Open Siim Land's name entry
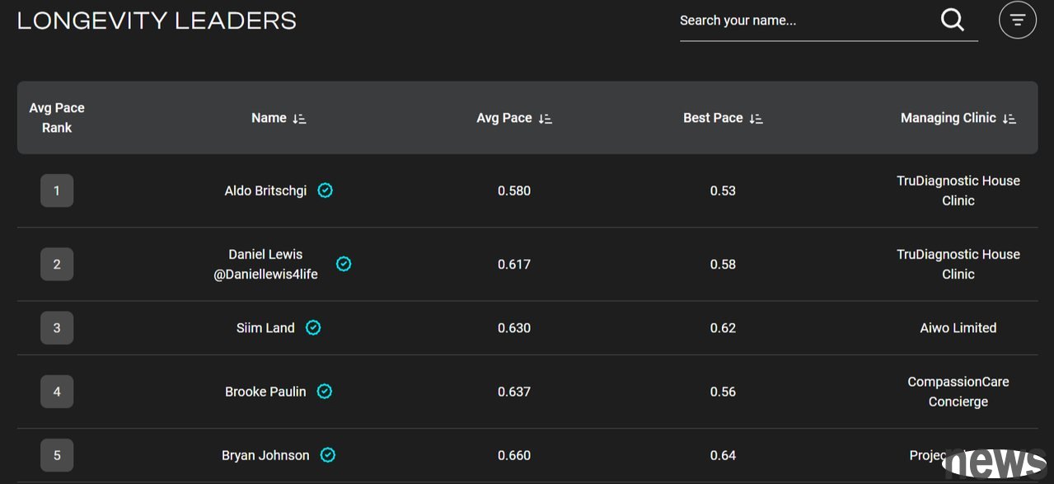 [x=265, y=327]
